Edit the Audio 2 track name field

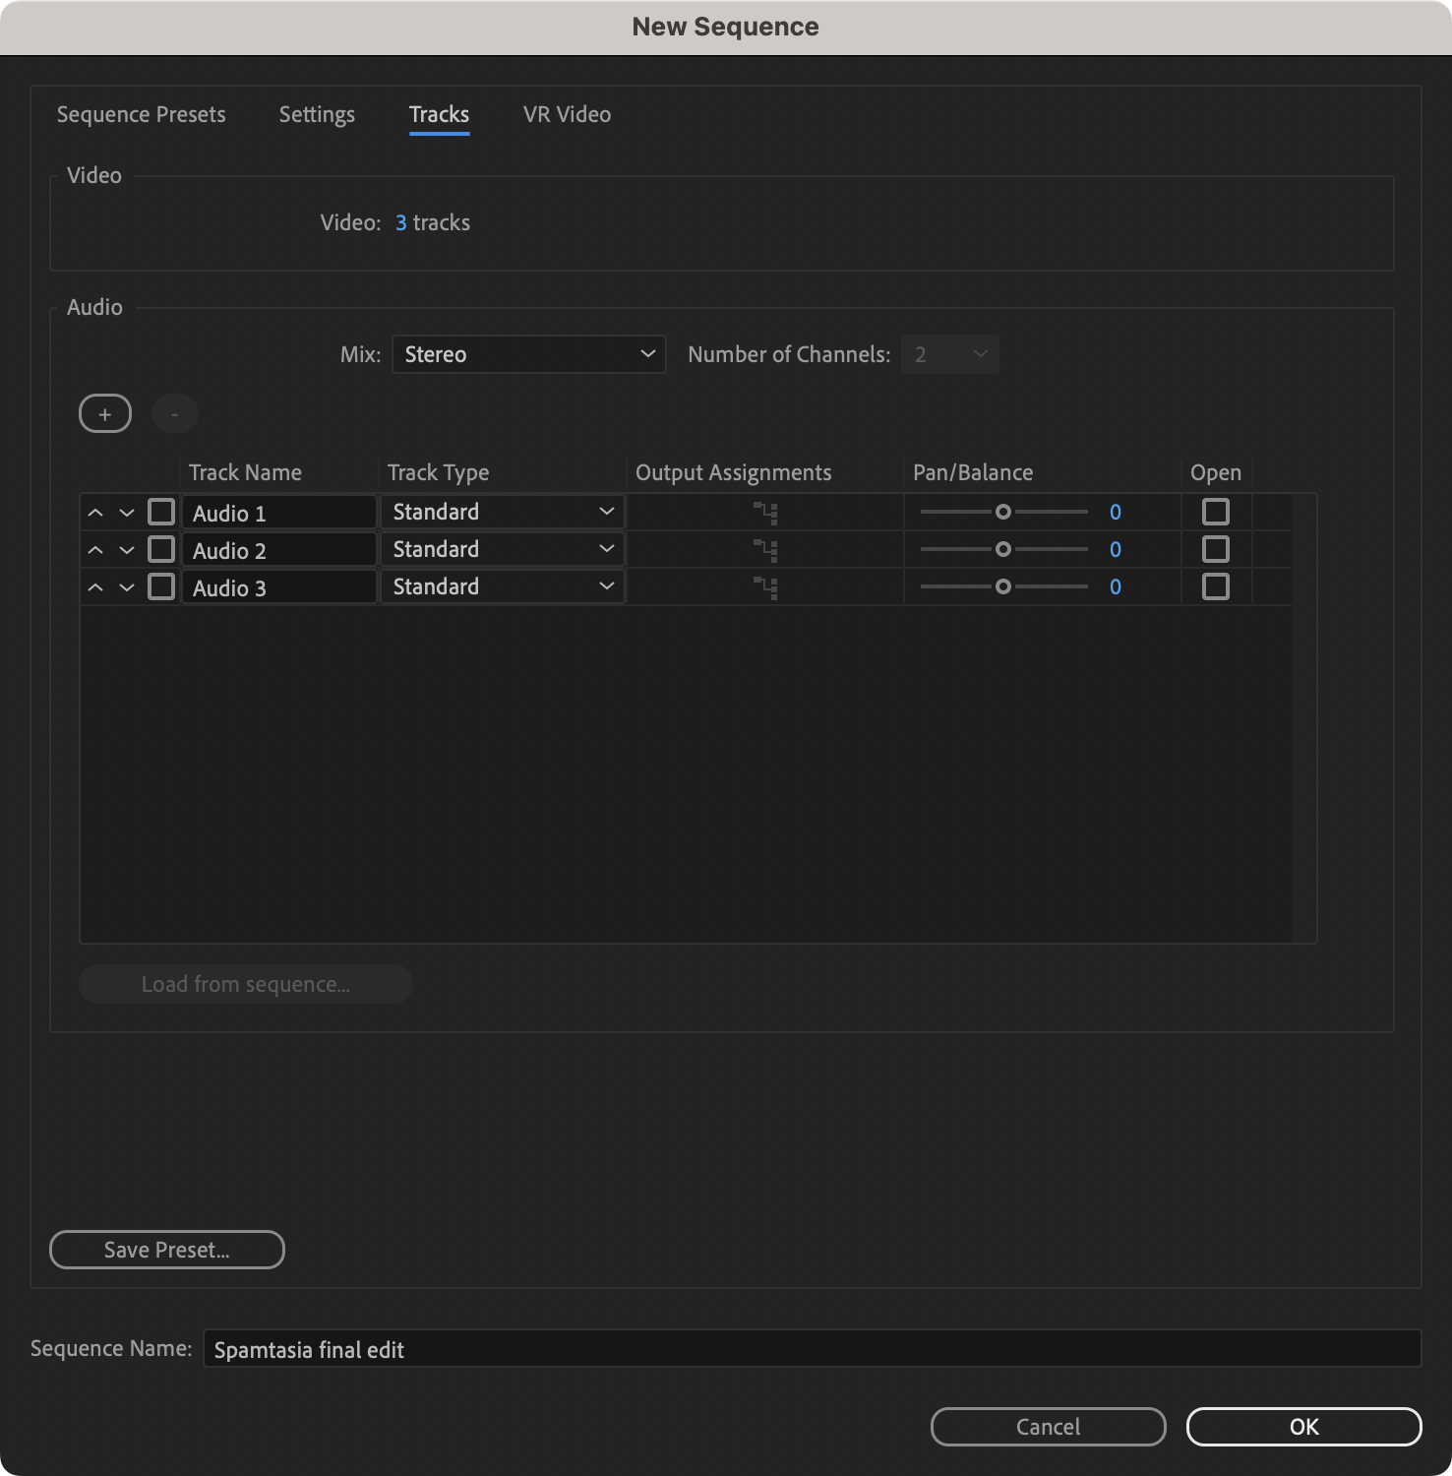(x=279, y=550)
